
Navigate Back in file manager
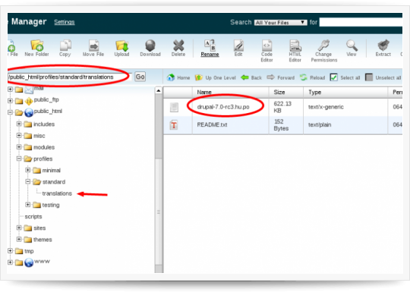[251, 77]
